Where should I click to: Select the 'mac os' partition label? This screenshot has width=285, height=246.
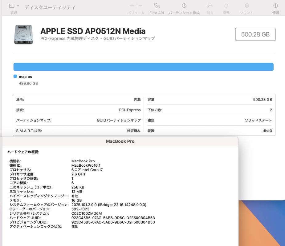[x=26, y=77]
